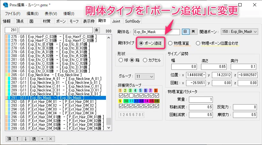
Task: Open the ファイル(F) menu
Action: [x=12, y=13]
